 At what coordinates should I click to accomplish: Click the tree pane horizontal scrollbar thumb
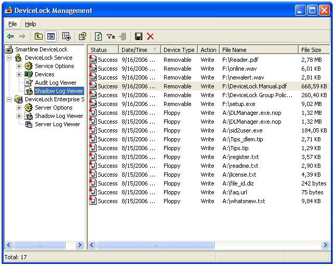pyautogui.click(x=39, y=245)
